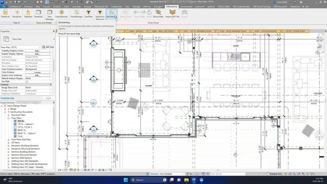Select the T.O.F. floor plan view
Image resolution: width=327 pixels, height=184 pixels.
click(x=20, y=136)
